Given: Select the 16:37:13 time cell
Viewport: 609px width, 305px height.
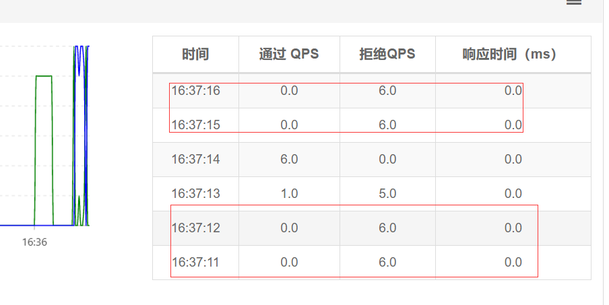Looking at the screenshot, I should tap(196, 193).
